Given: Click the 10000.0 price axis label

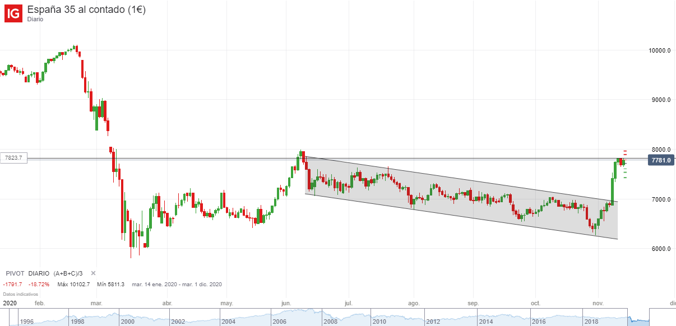Looking at the screenshot, I should coord(660,50).
